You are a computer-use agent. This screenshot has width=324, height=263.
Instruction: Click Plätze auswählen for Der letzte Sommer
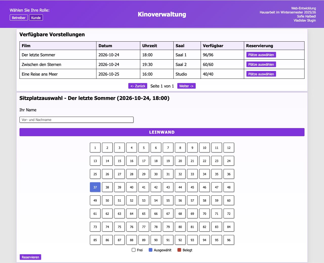pyautogui.click(x=261, y=55)
